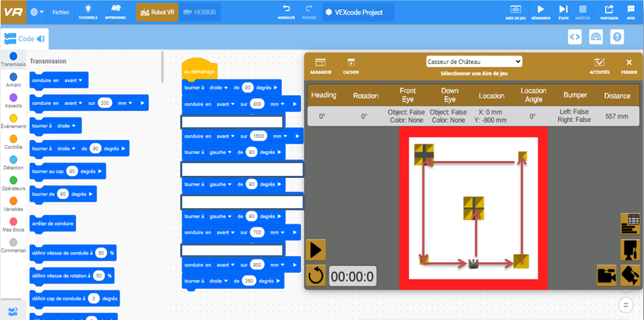Select the Aspects category

tap(13, 101)
